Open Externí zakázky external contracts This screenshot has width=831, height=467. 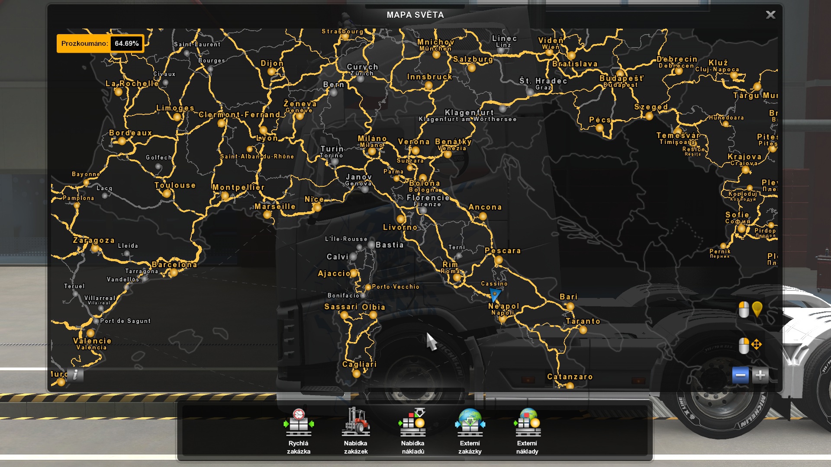(470, 430)
